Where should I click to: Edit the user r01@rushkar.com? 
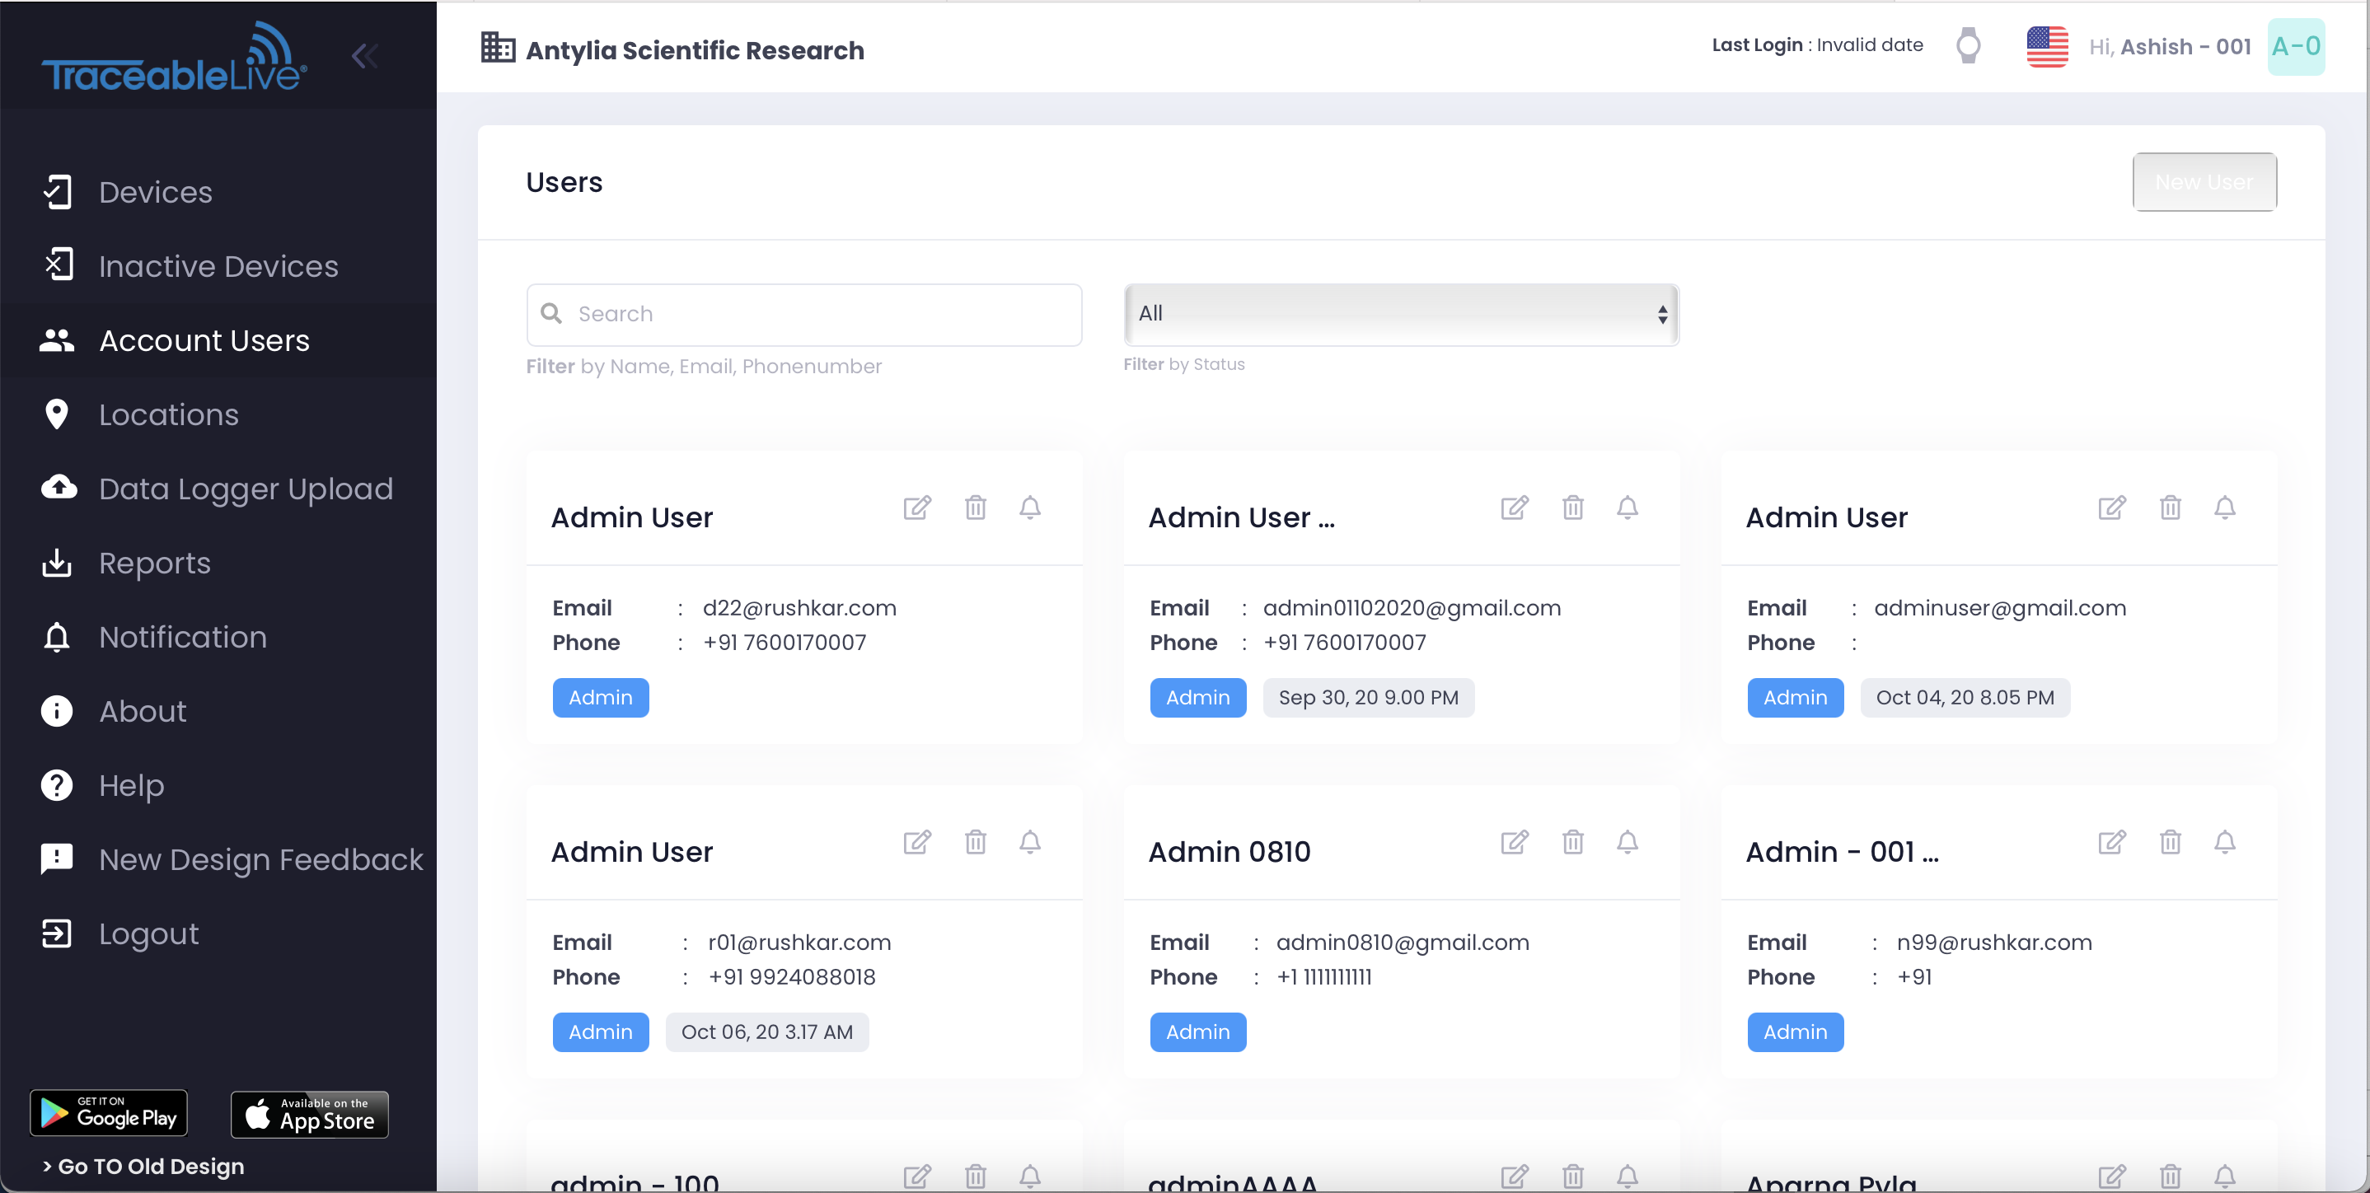(917, 843)
